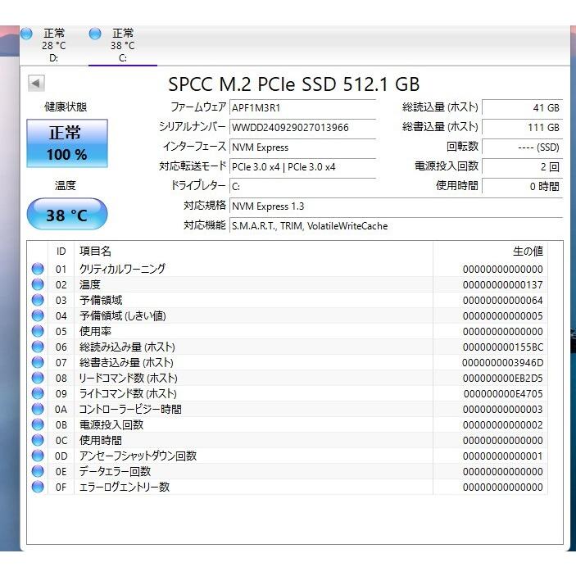Screen dimensions: 576x576
Task: Click the transfer mode field PCIe 3.0 x4
Action: tap(302, 167)
